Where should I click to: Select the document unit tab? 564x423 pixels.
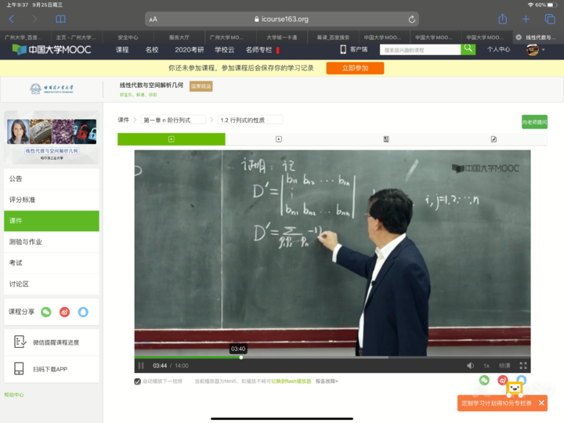[386, 139]
